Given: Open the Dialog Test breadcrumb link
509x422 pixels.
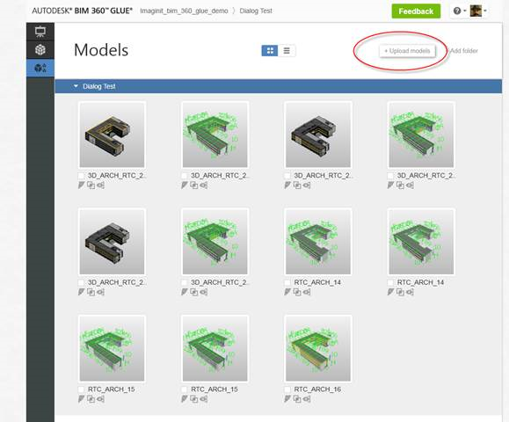Looking at the screenshot, I should pos(256,11).
